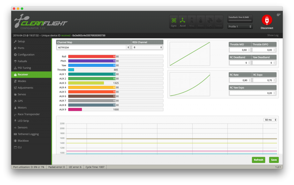Click the Show Log link

click(272, 35)
